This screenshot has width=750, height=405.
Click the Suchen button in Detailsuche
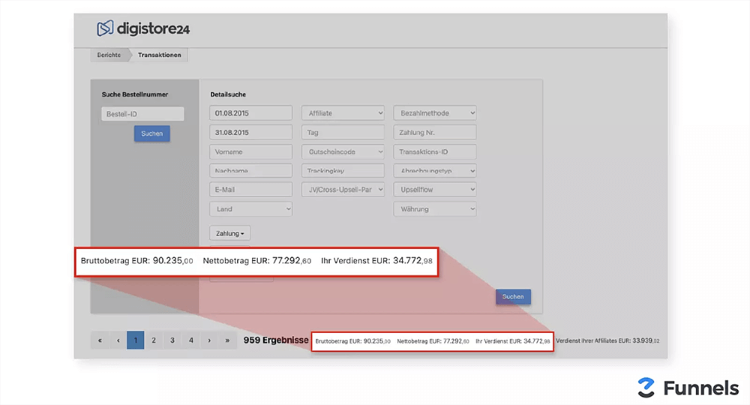(x=513, y=297)
